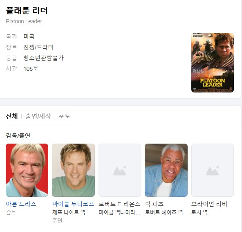This screenshot has height=232, width=242.
Task: Click director 아론 노리스's photo
Action: (27, 170)
